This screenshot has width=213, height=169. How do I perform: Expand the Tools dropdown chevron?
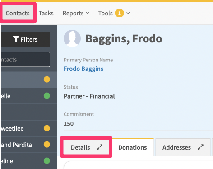(128, 13)
